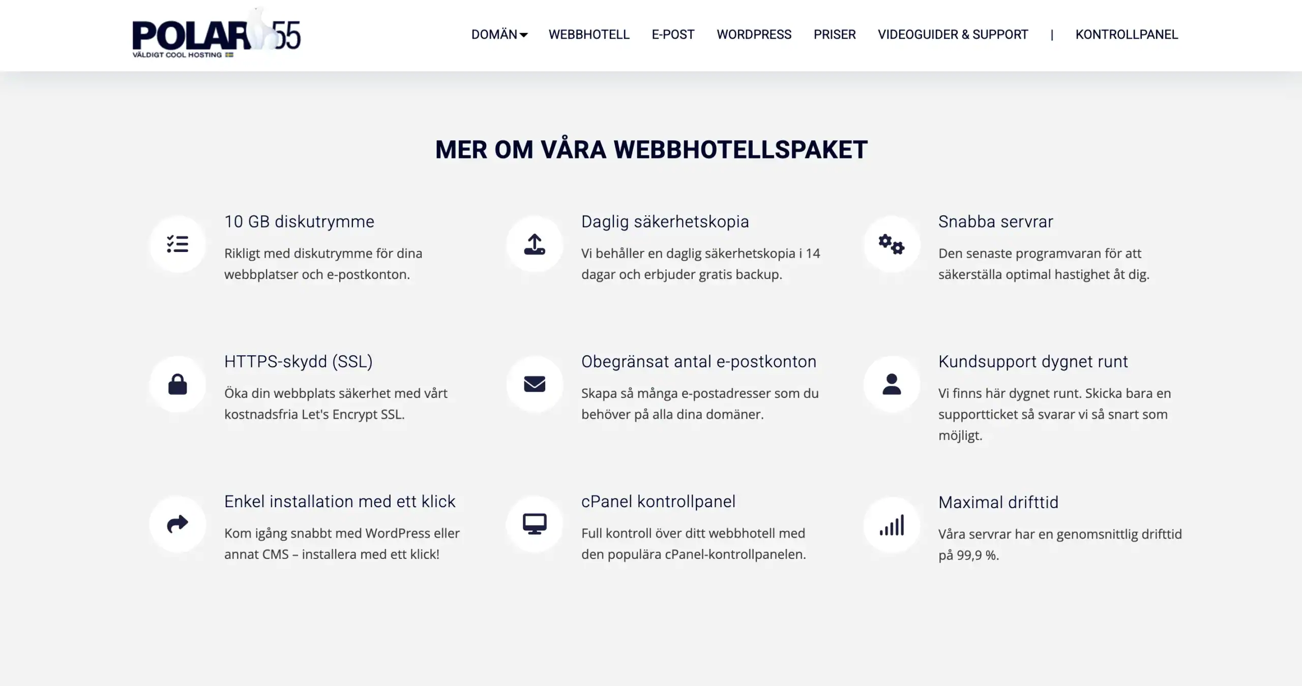
Task: Open the WEBBHOTELL menu item
Action: (589, 35)
